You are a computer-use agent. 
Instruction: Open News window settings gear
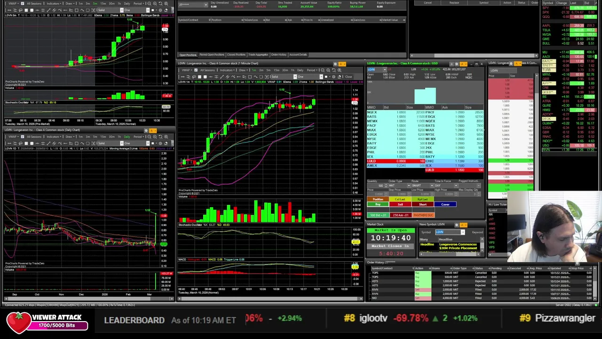tap(456, 225)
